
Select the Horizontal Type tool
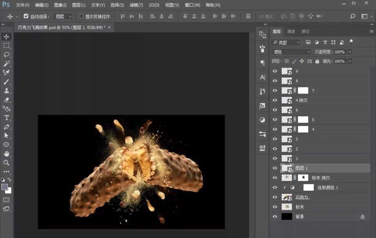7,118
